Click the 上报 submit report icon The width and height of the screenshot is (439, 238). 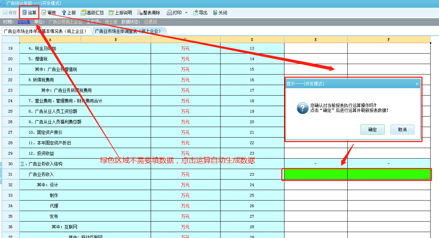coord(64,13)
